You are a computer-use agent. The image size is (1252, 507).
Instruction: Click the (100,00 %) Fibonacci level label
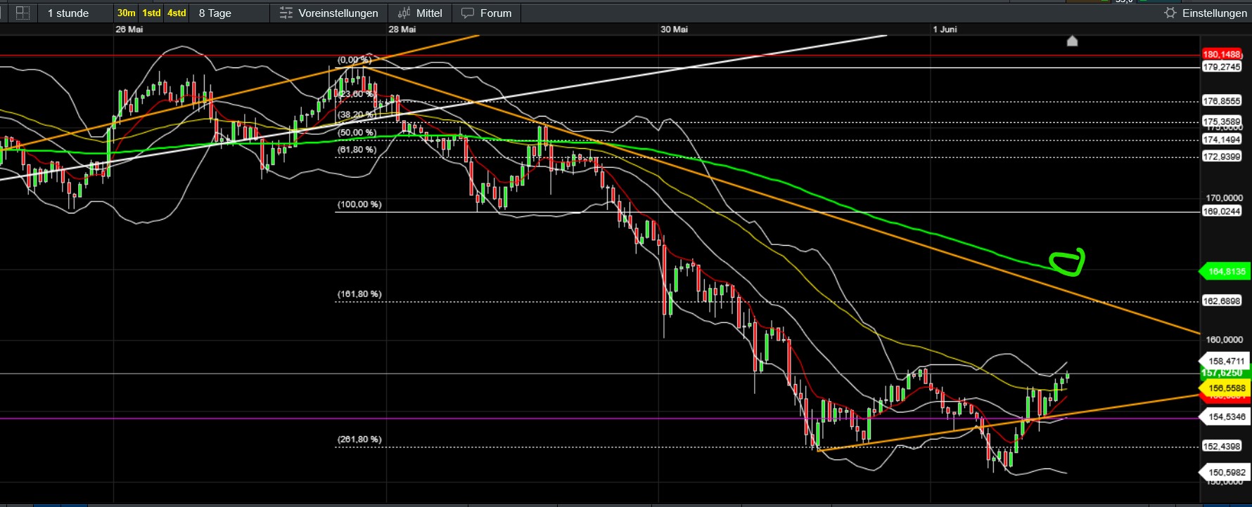tap(359, 204)
